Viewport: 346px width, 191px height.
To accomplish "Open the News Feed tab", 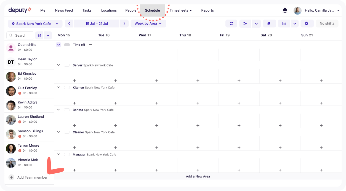I will 64,10.
